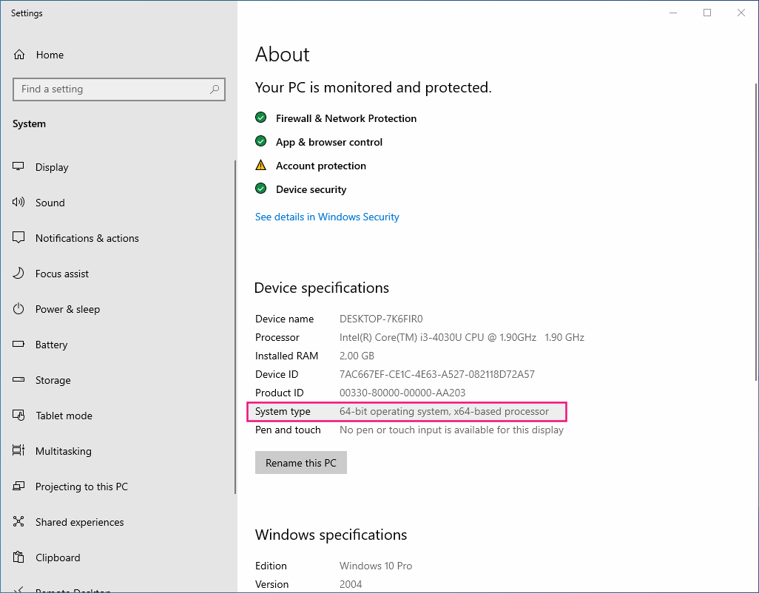Screen dimensions: 759x593
Task: Select the Remote Desktop entry
Action: [x=72, y=589]
